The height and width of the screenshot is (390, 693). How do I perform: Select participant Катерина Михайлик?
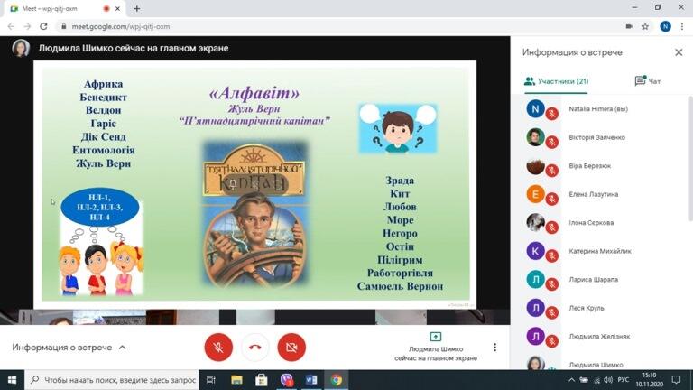(601, 251)
